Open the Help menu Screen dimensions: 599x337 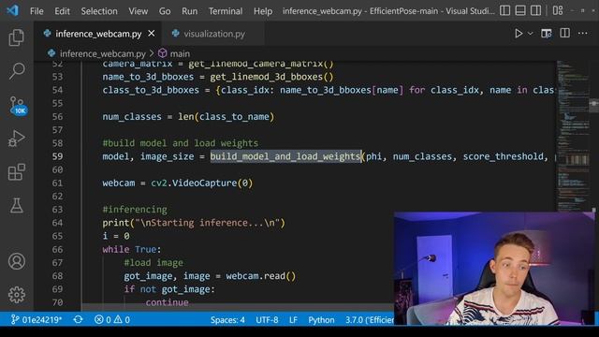(263, 11)
